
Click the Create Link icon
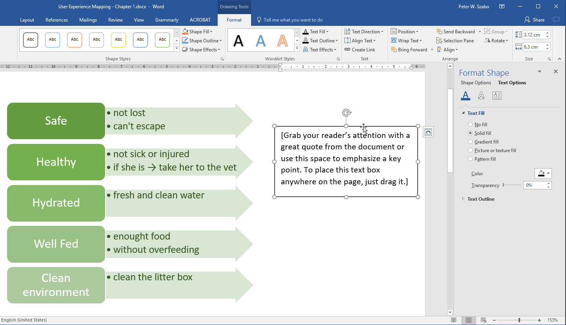(x=360, y=50)
